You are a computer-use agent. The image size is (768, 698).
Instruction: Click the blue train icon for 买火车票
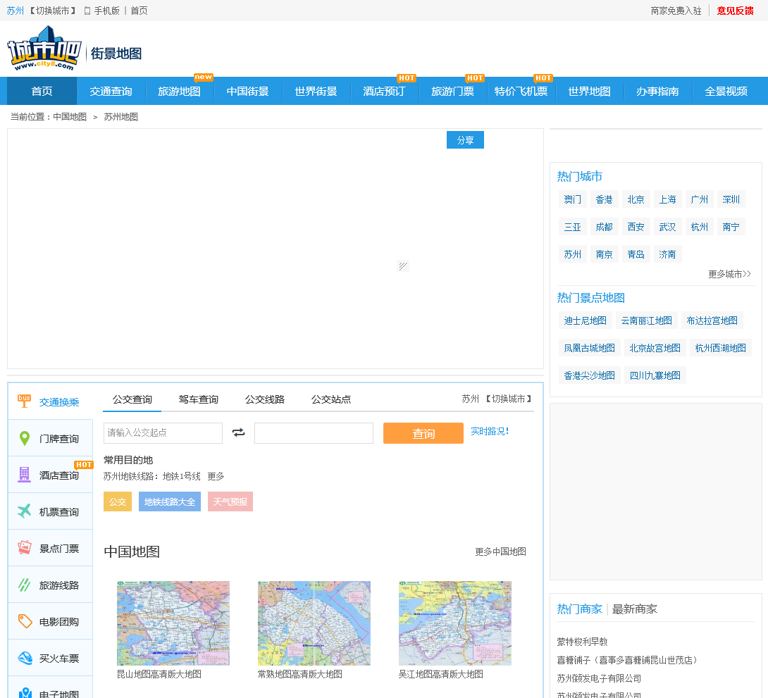(x=25, y=658)
